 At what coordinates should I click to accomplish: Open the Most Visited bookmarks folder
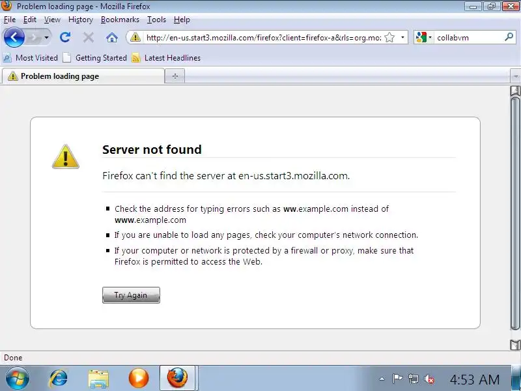30,58
